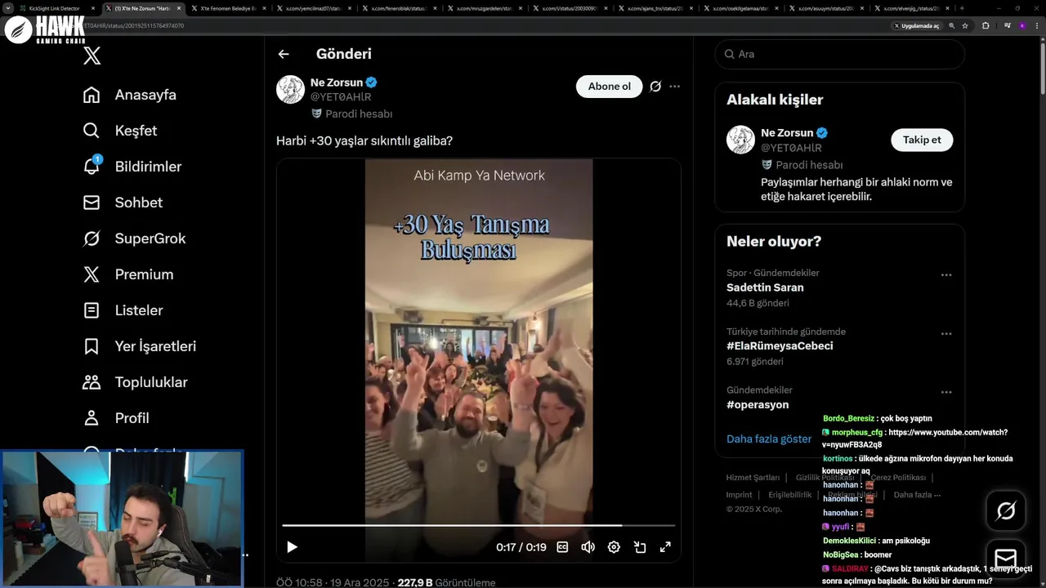Click Daha fazla göster link
Viewport: 1046px width, 588px height.
[769, 439]
